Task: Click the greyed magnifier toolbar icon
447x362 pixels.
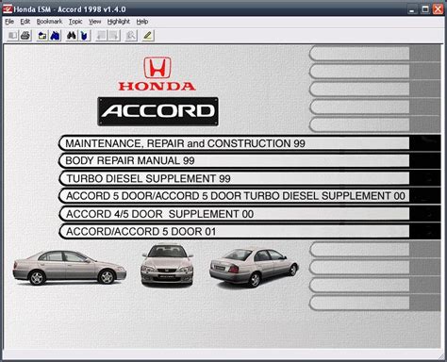Action: (131, 36)
